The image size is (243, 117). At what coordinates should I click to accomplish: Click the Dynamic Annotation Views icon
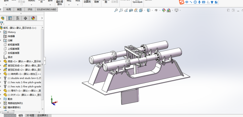[x=136, y=10]
